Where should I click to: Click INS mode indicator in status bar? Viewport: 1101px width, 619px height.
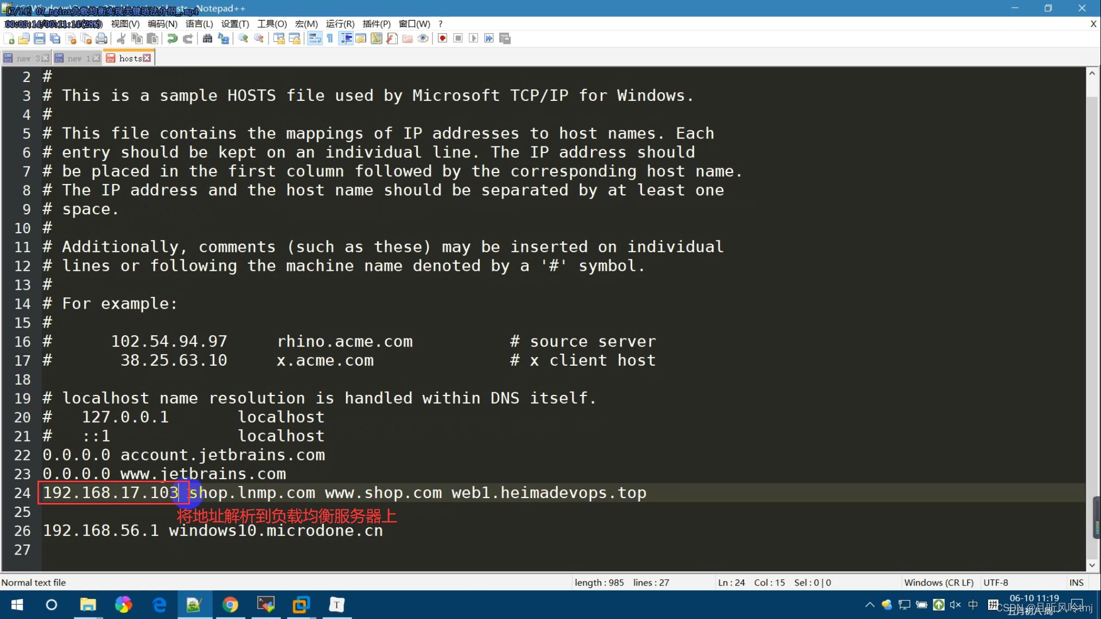1076,582
